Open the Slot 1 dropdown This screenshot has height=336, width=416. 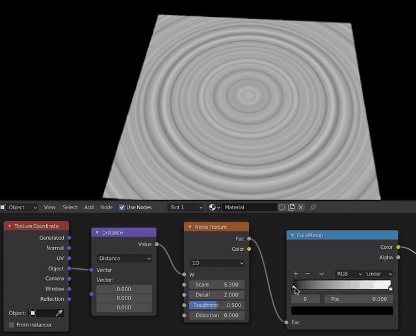(x=186, y=207)
